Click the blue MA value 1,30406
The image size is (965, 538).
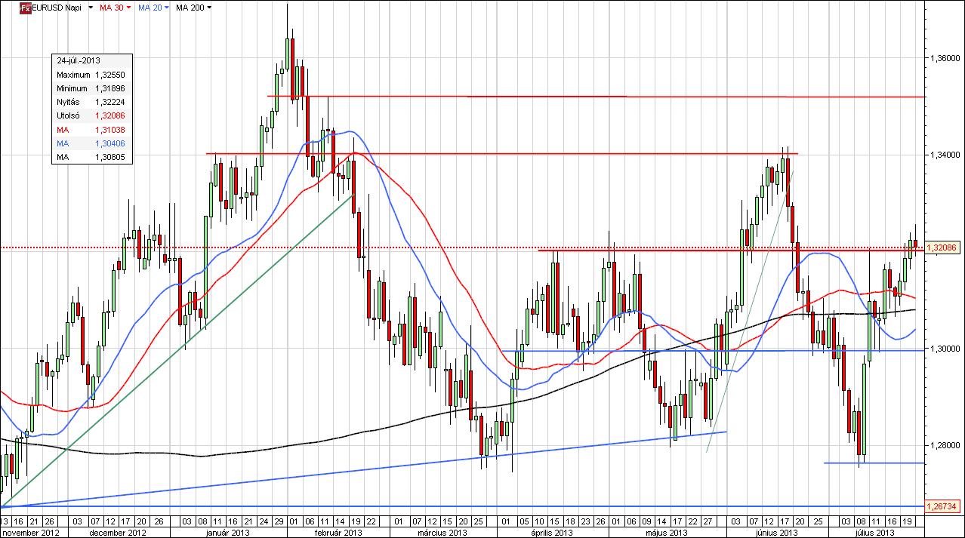[112, 143]
